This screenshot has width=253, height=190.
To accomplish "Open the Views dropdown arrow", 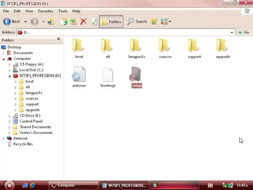I will 170,22.
